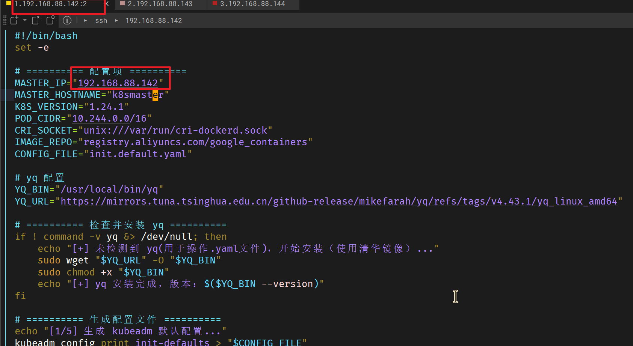Click the 'kubeadm config print init-defaults' line
The width and height of the screenshot is (633, 346).
[161, 342]
